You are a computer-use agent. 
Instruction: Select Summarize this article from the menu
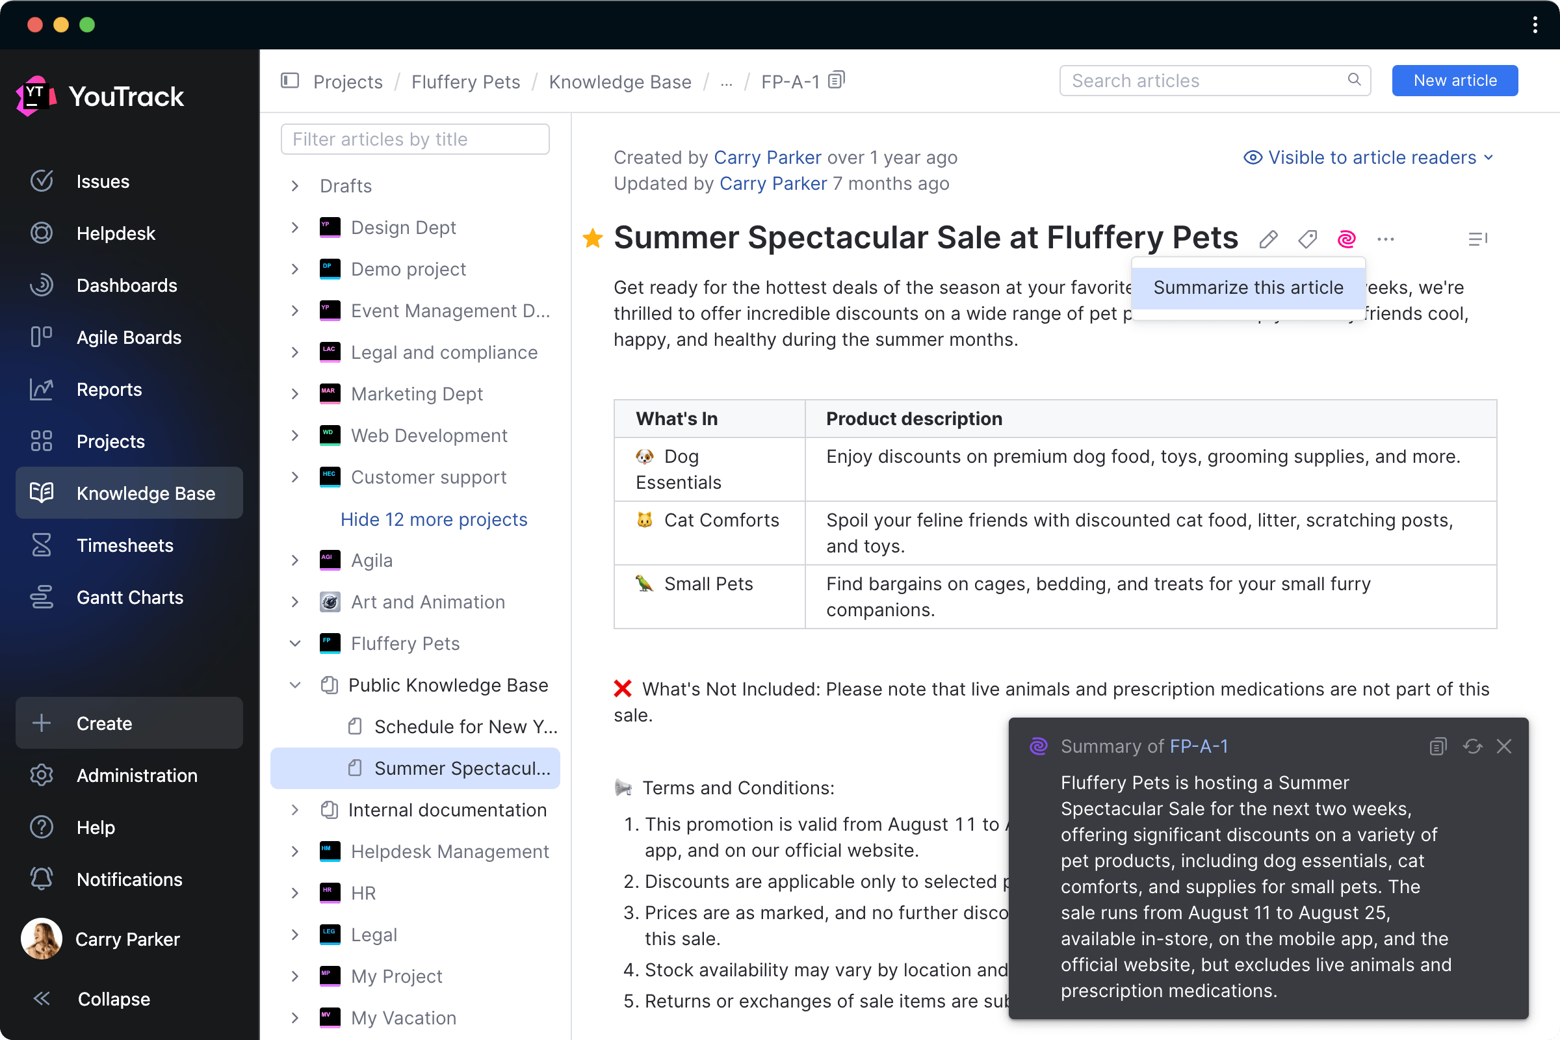click(1247, 287)
